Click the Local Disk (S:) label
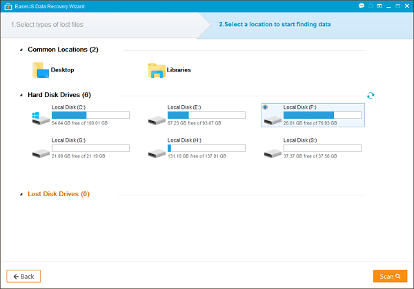The image size is (414, 289). point(300,140)
